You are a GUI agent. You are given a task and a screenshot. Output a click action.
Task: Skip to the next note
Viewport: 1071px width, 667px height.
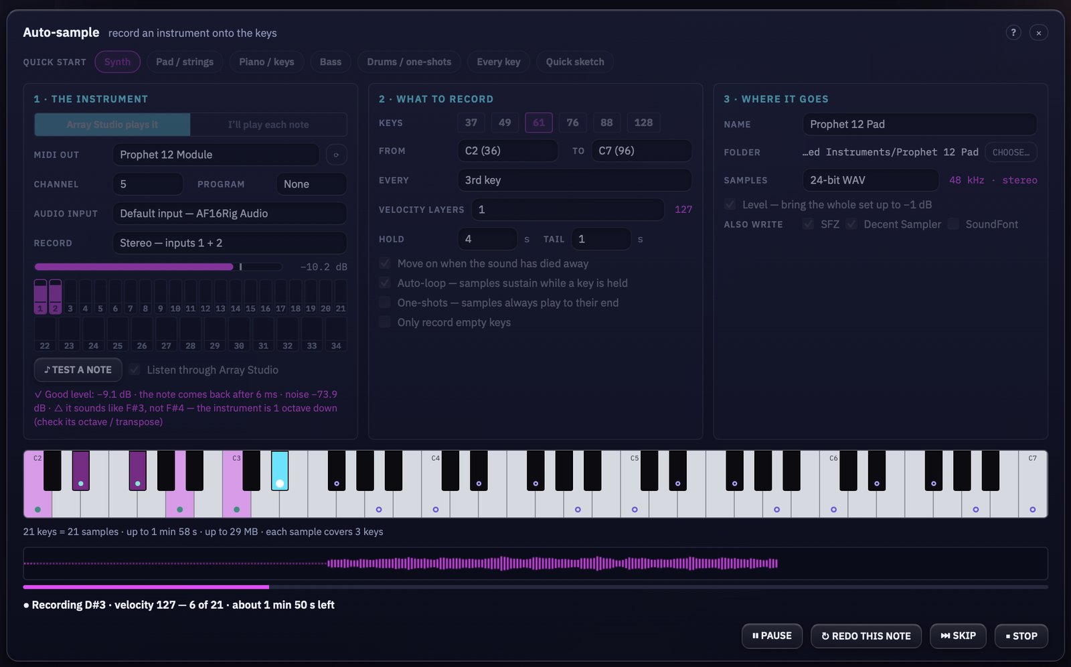coord(958,636)
